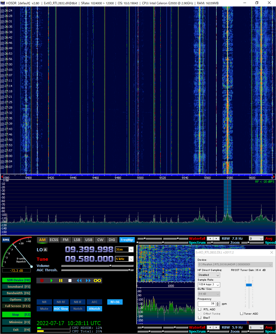276x334 pixels.
Task: Click Full Screen [F11] button
Action: pyautogui.click(x=16, y=306)
